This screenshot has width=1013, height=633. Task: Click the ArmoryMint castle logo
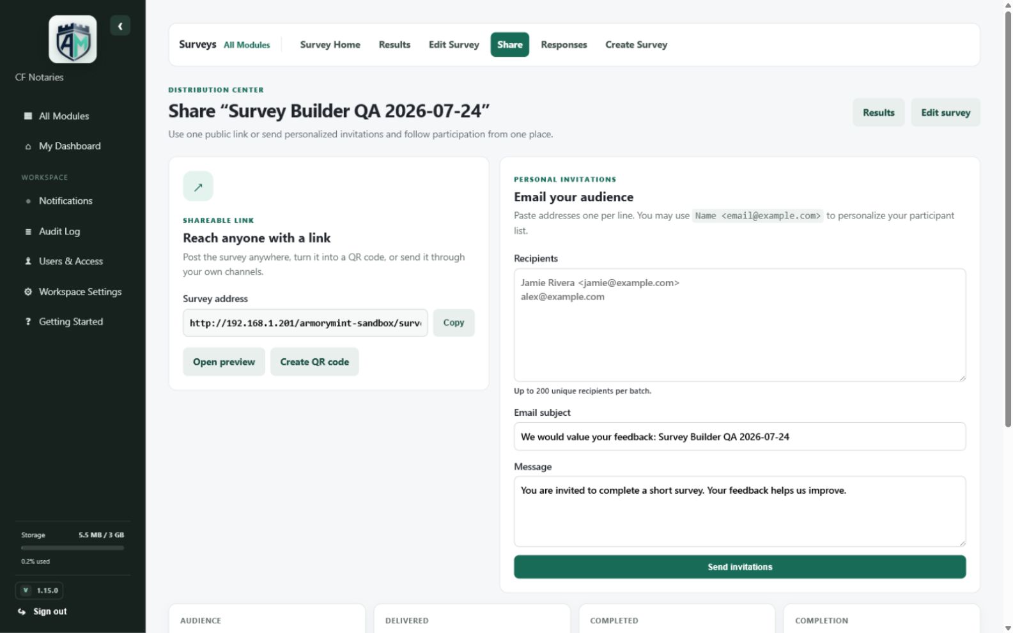73,40
